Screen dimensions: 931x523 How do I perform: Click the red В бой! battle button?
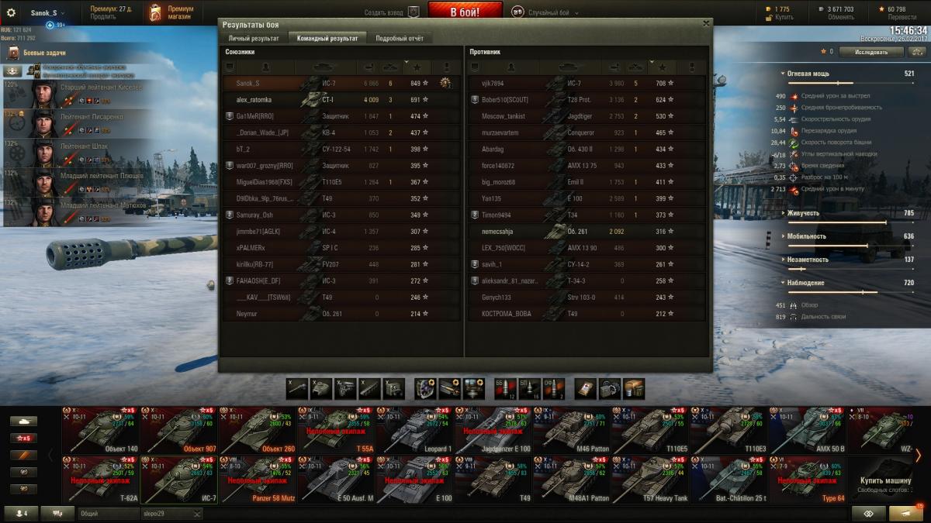point(465,12)
